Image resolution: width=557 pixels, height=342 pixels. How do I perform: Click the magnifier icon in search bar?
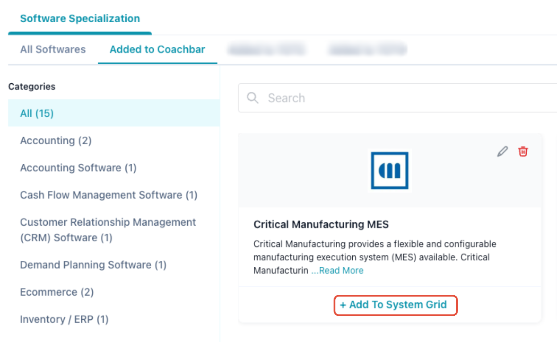(252, 98)
